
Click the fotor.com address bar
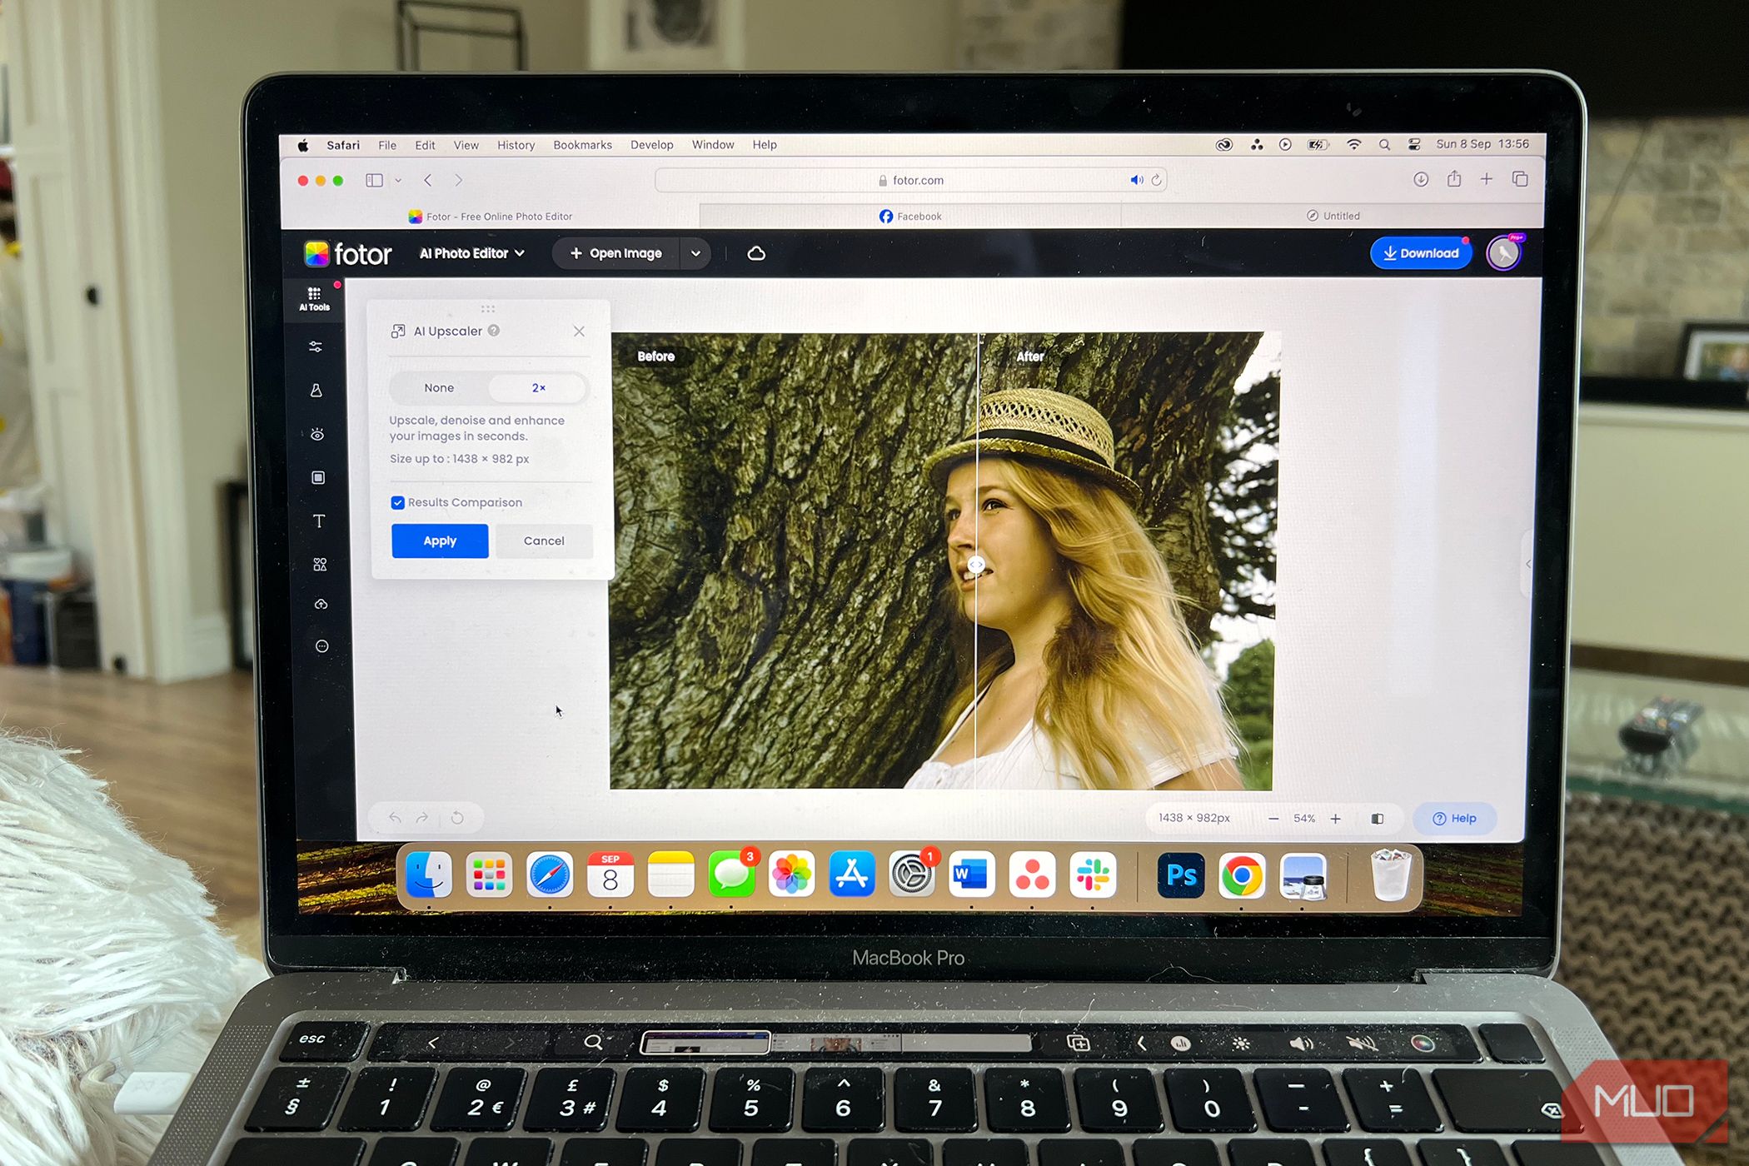tap(910, 180)
